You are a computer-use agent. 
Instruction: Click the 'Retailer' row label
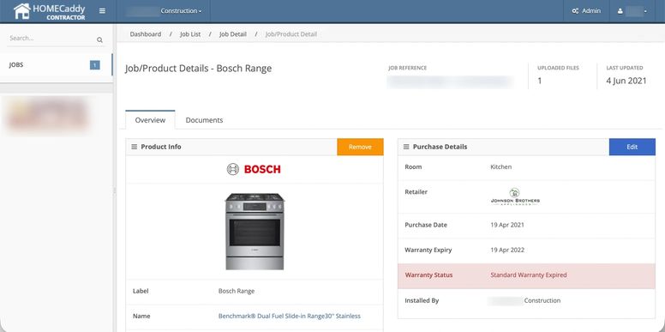tap(416, 192)
